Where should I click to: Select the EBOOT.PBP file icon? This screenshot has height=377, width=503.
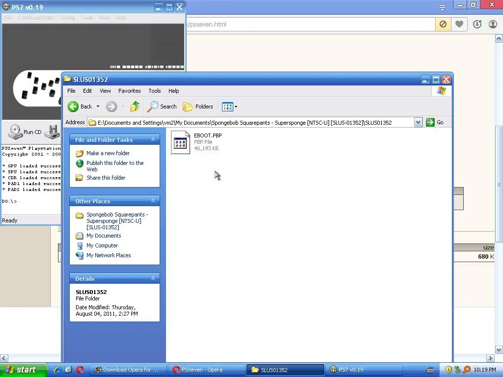point(180,142)
